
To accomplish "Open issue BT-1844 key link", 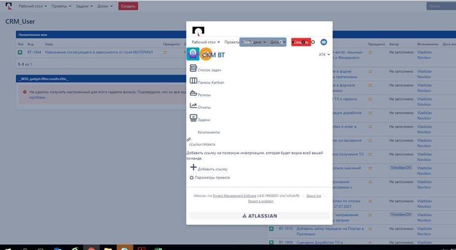I will pos(34,52).
